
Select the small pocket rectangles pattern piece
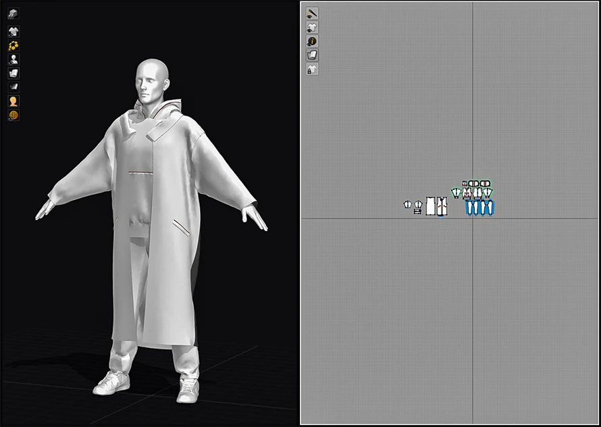click(x=417, y=211)
